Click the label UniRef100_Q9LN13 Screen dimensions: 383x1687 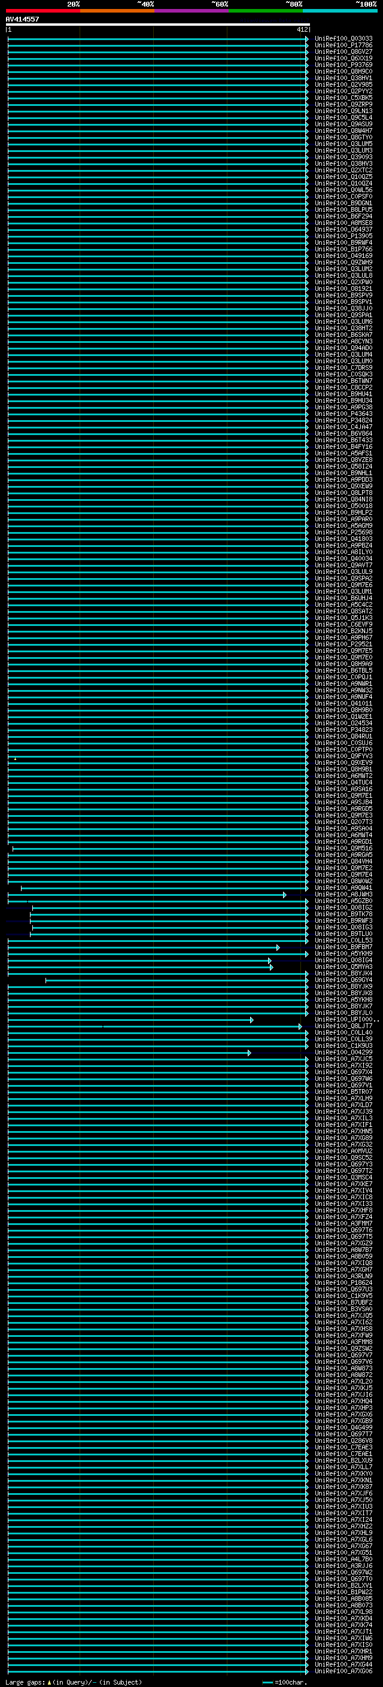click(x=343, y=111)
